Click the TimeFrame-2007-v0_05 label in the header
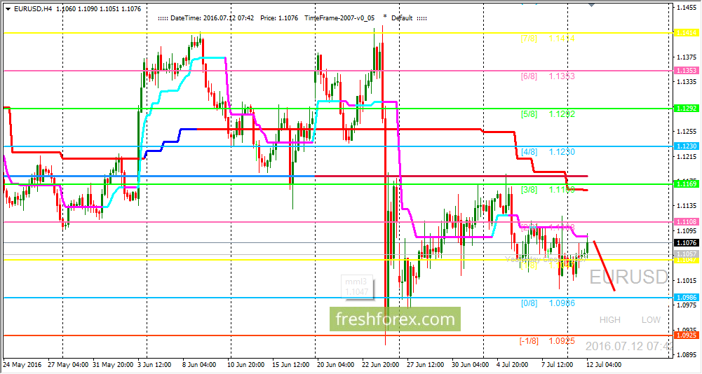This screenshot has height=374, width=702. (x=339, y=18)
